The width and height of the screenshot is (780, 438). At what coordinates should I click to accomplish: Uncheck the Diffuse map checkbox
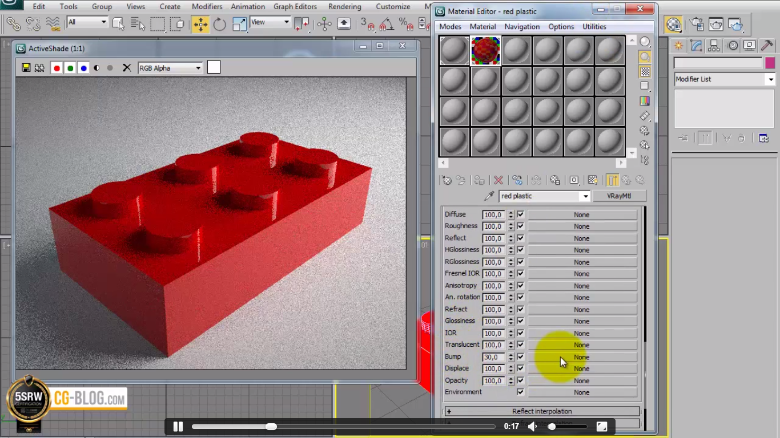point(520,214)
